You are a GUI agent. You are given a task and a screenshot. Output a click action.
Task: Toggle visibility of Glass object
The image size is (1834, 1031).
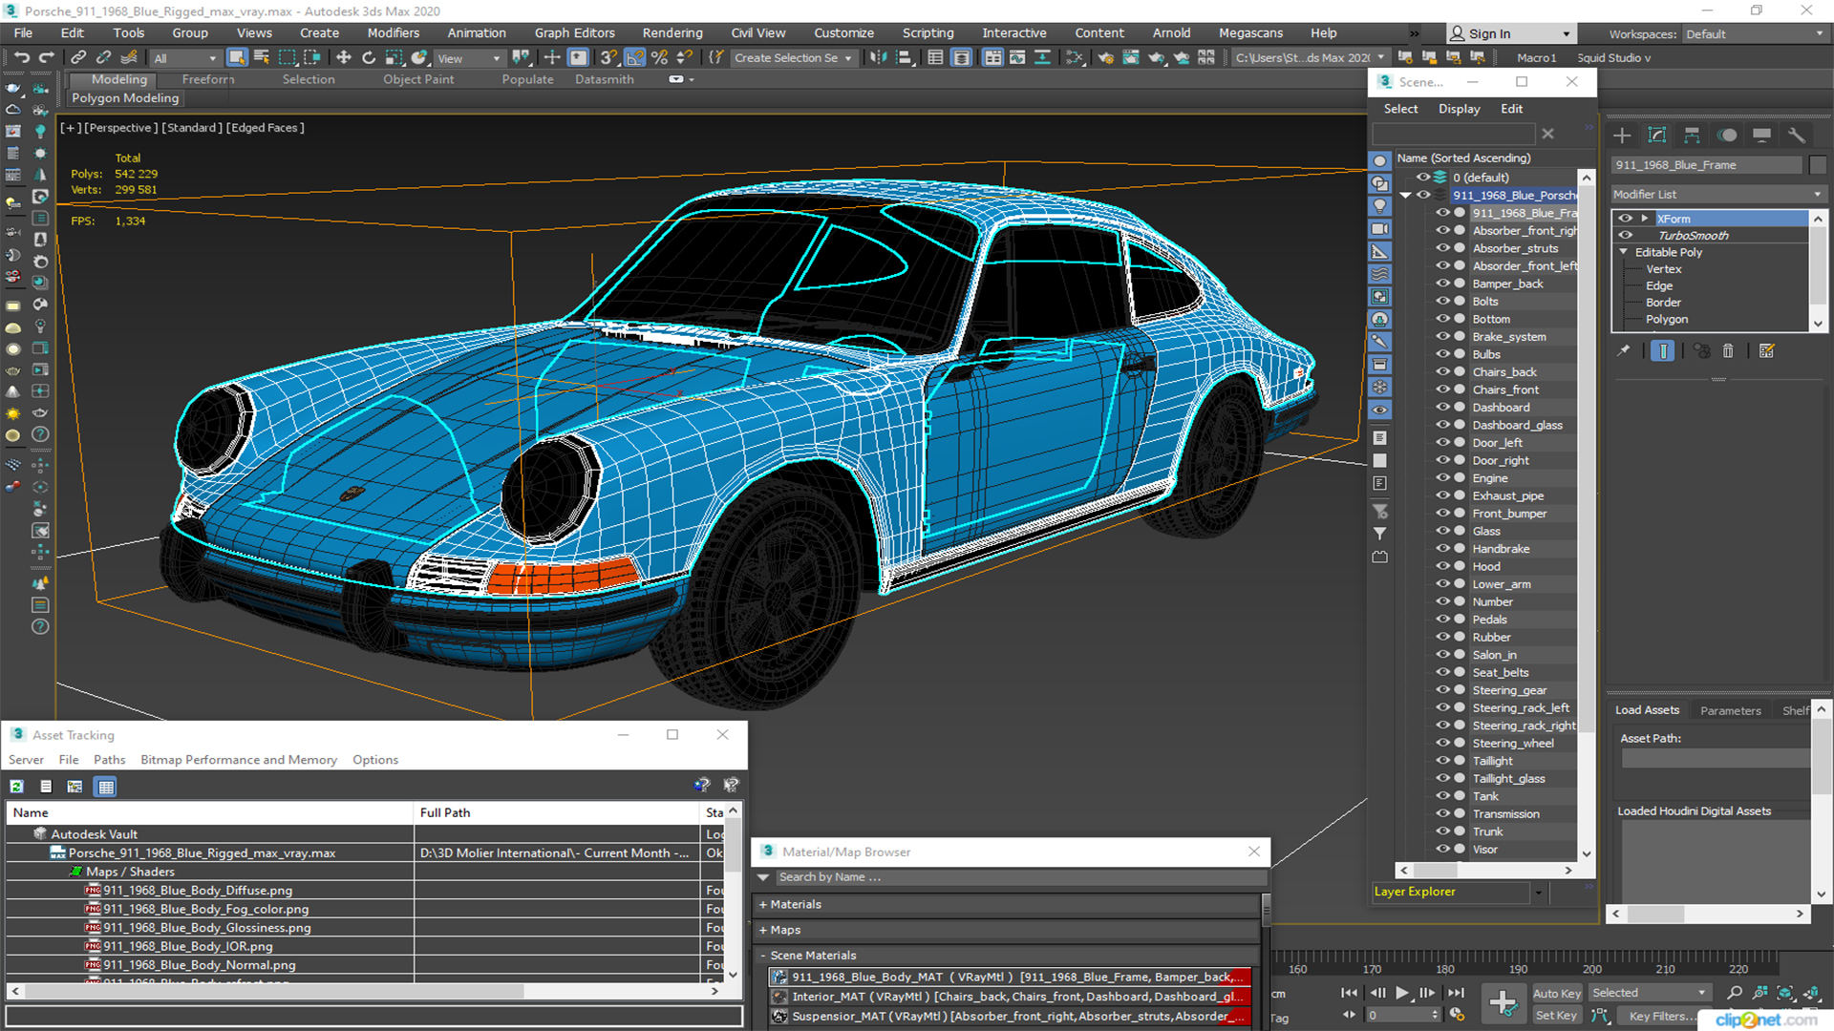[1442, 531]
